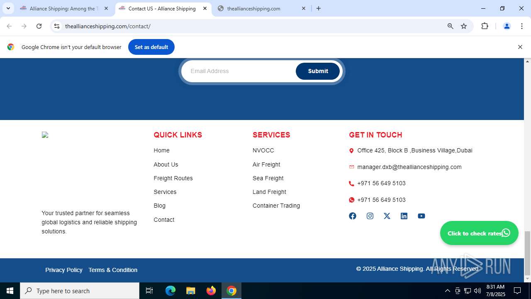
Task: Open the zoom magnifier icon in address bar
Action: click(450, 26)
